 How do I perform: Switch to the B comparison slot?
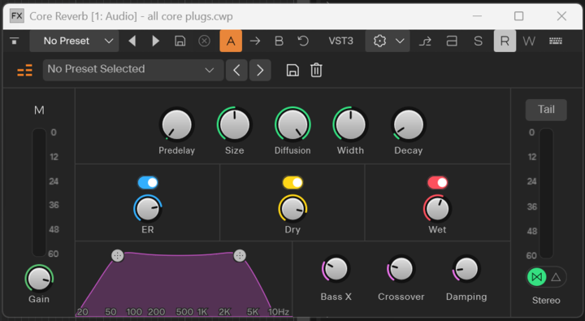(x=279, y=41)
